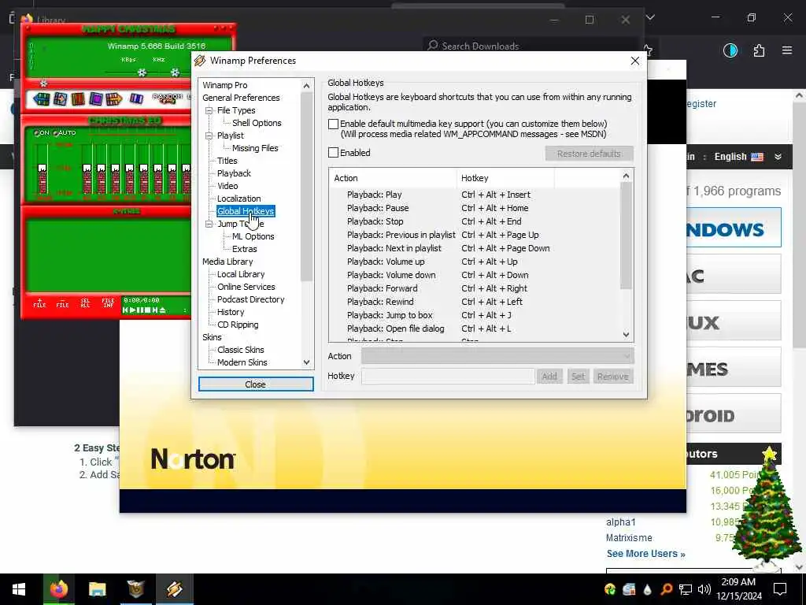Select General Preferences in the tree
This screenshot has width=806, height=605.
[241, 98]
